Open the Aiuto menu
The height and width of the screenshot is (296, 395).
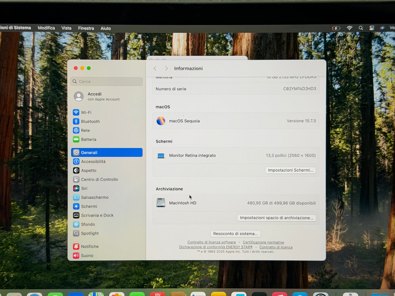pyautogui.click(x=106, y=28)
